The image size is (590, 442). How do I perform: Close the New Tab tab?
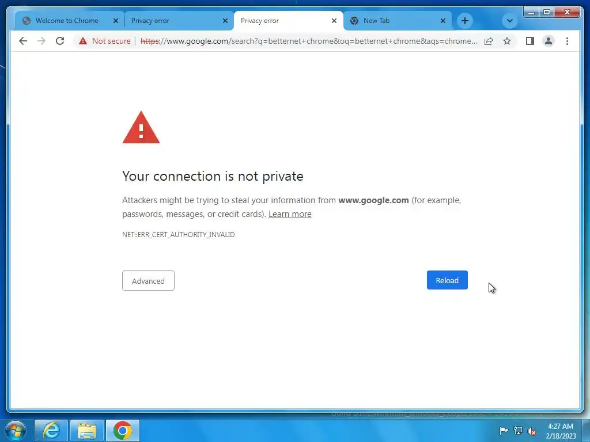[x=443, y=21]
